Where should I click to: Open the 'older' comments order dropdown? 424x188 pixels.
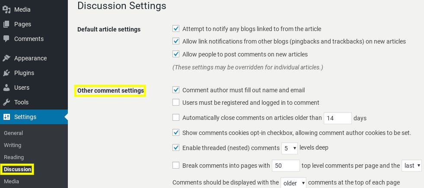point(293,183)
